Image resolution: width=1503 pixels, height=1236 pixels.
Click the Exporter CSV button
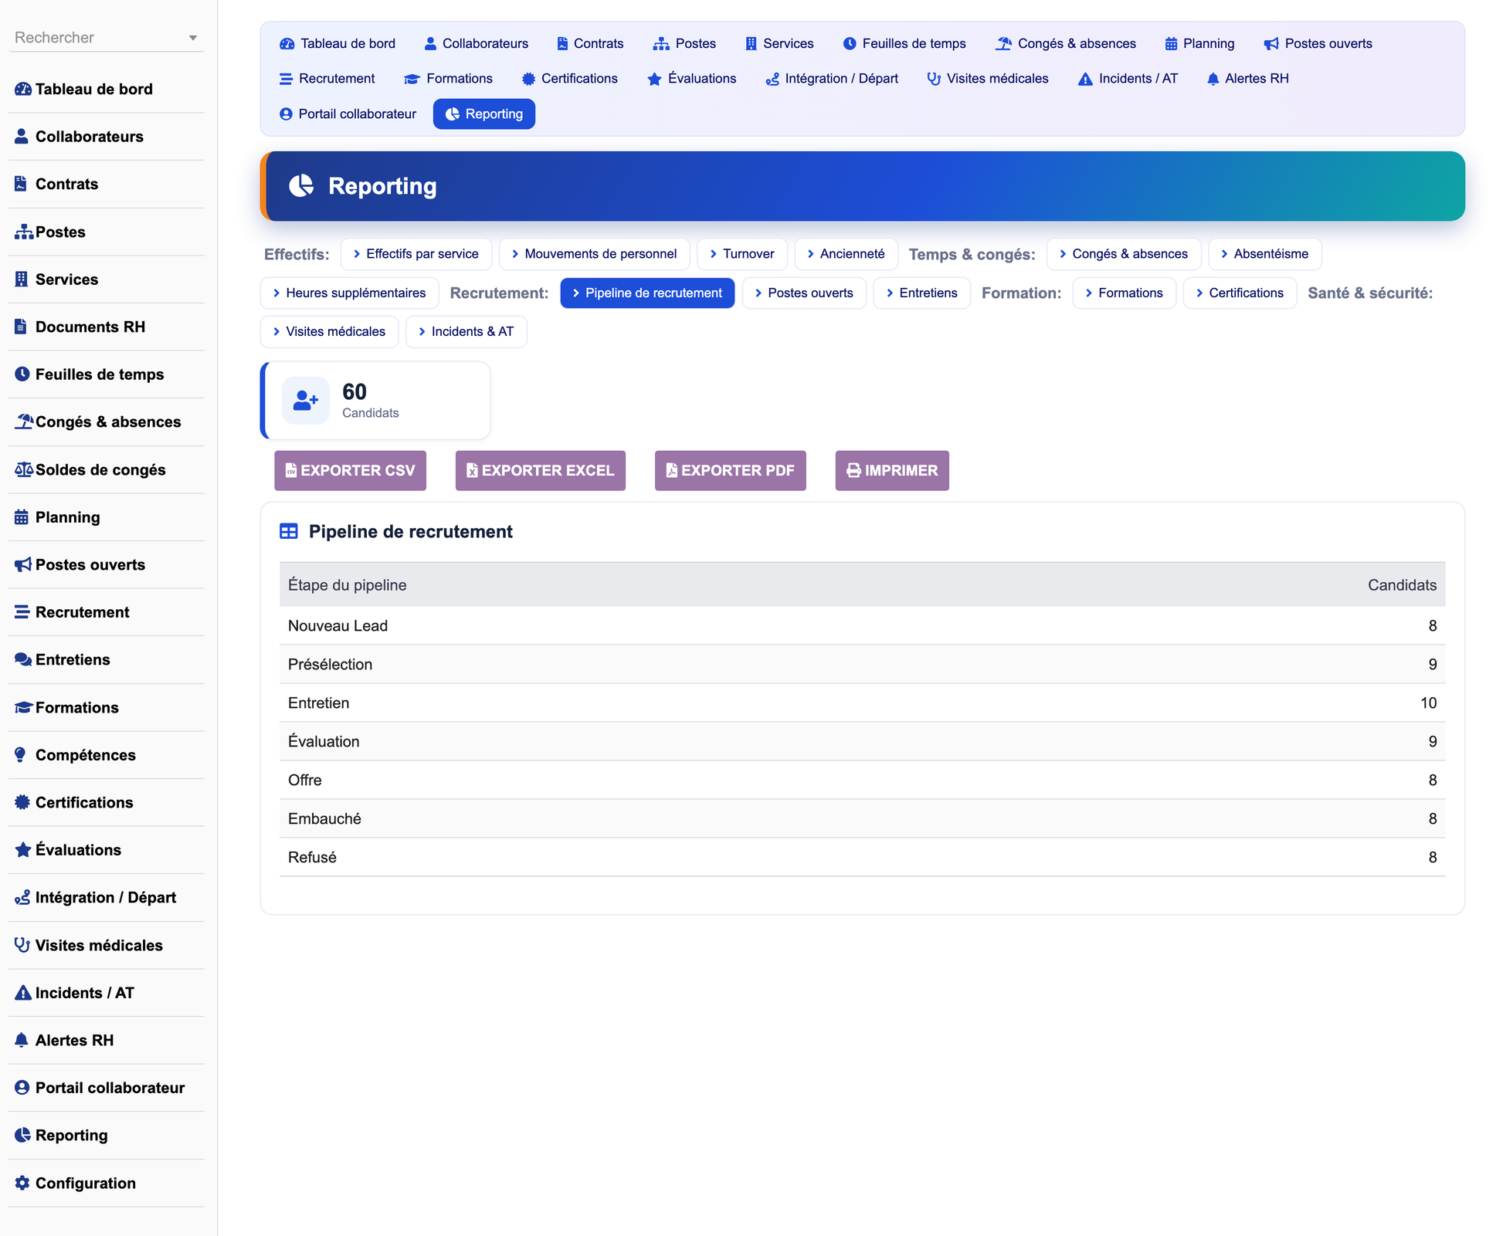(351, 471)
